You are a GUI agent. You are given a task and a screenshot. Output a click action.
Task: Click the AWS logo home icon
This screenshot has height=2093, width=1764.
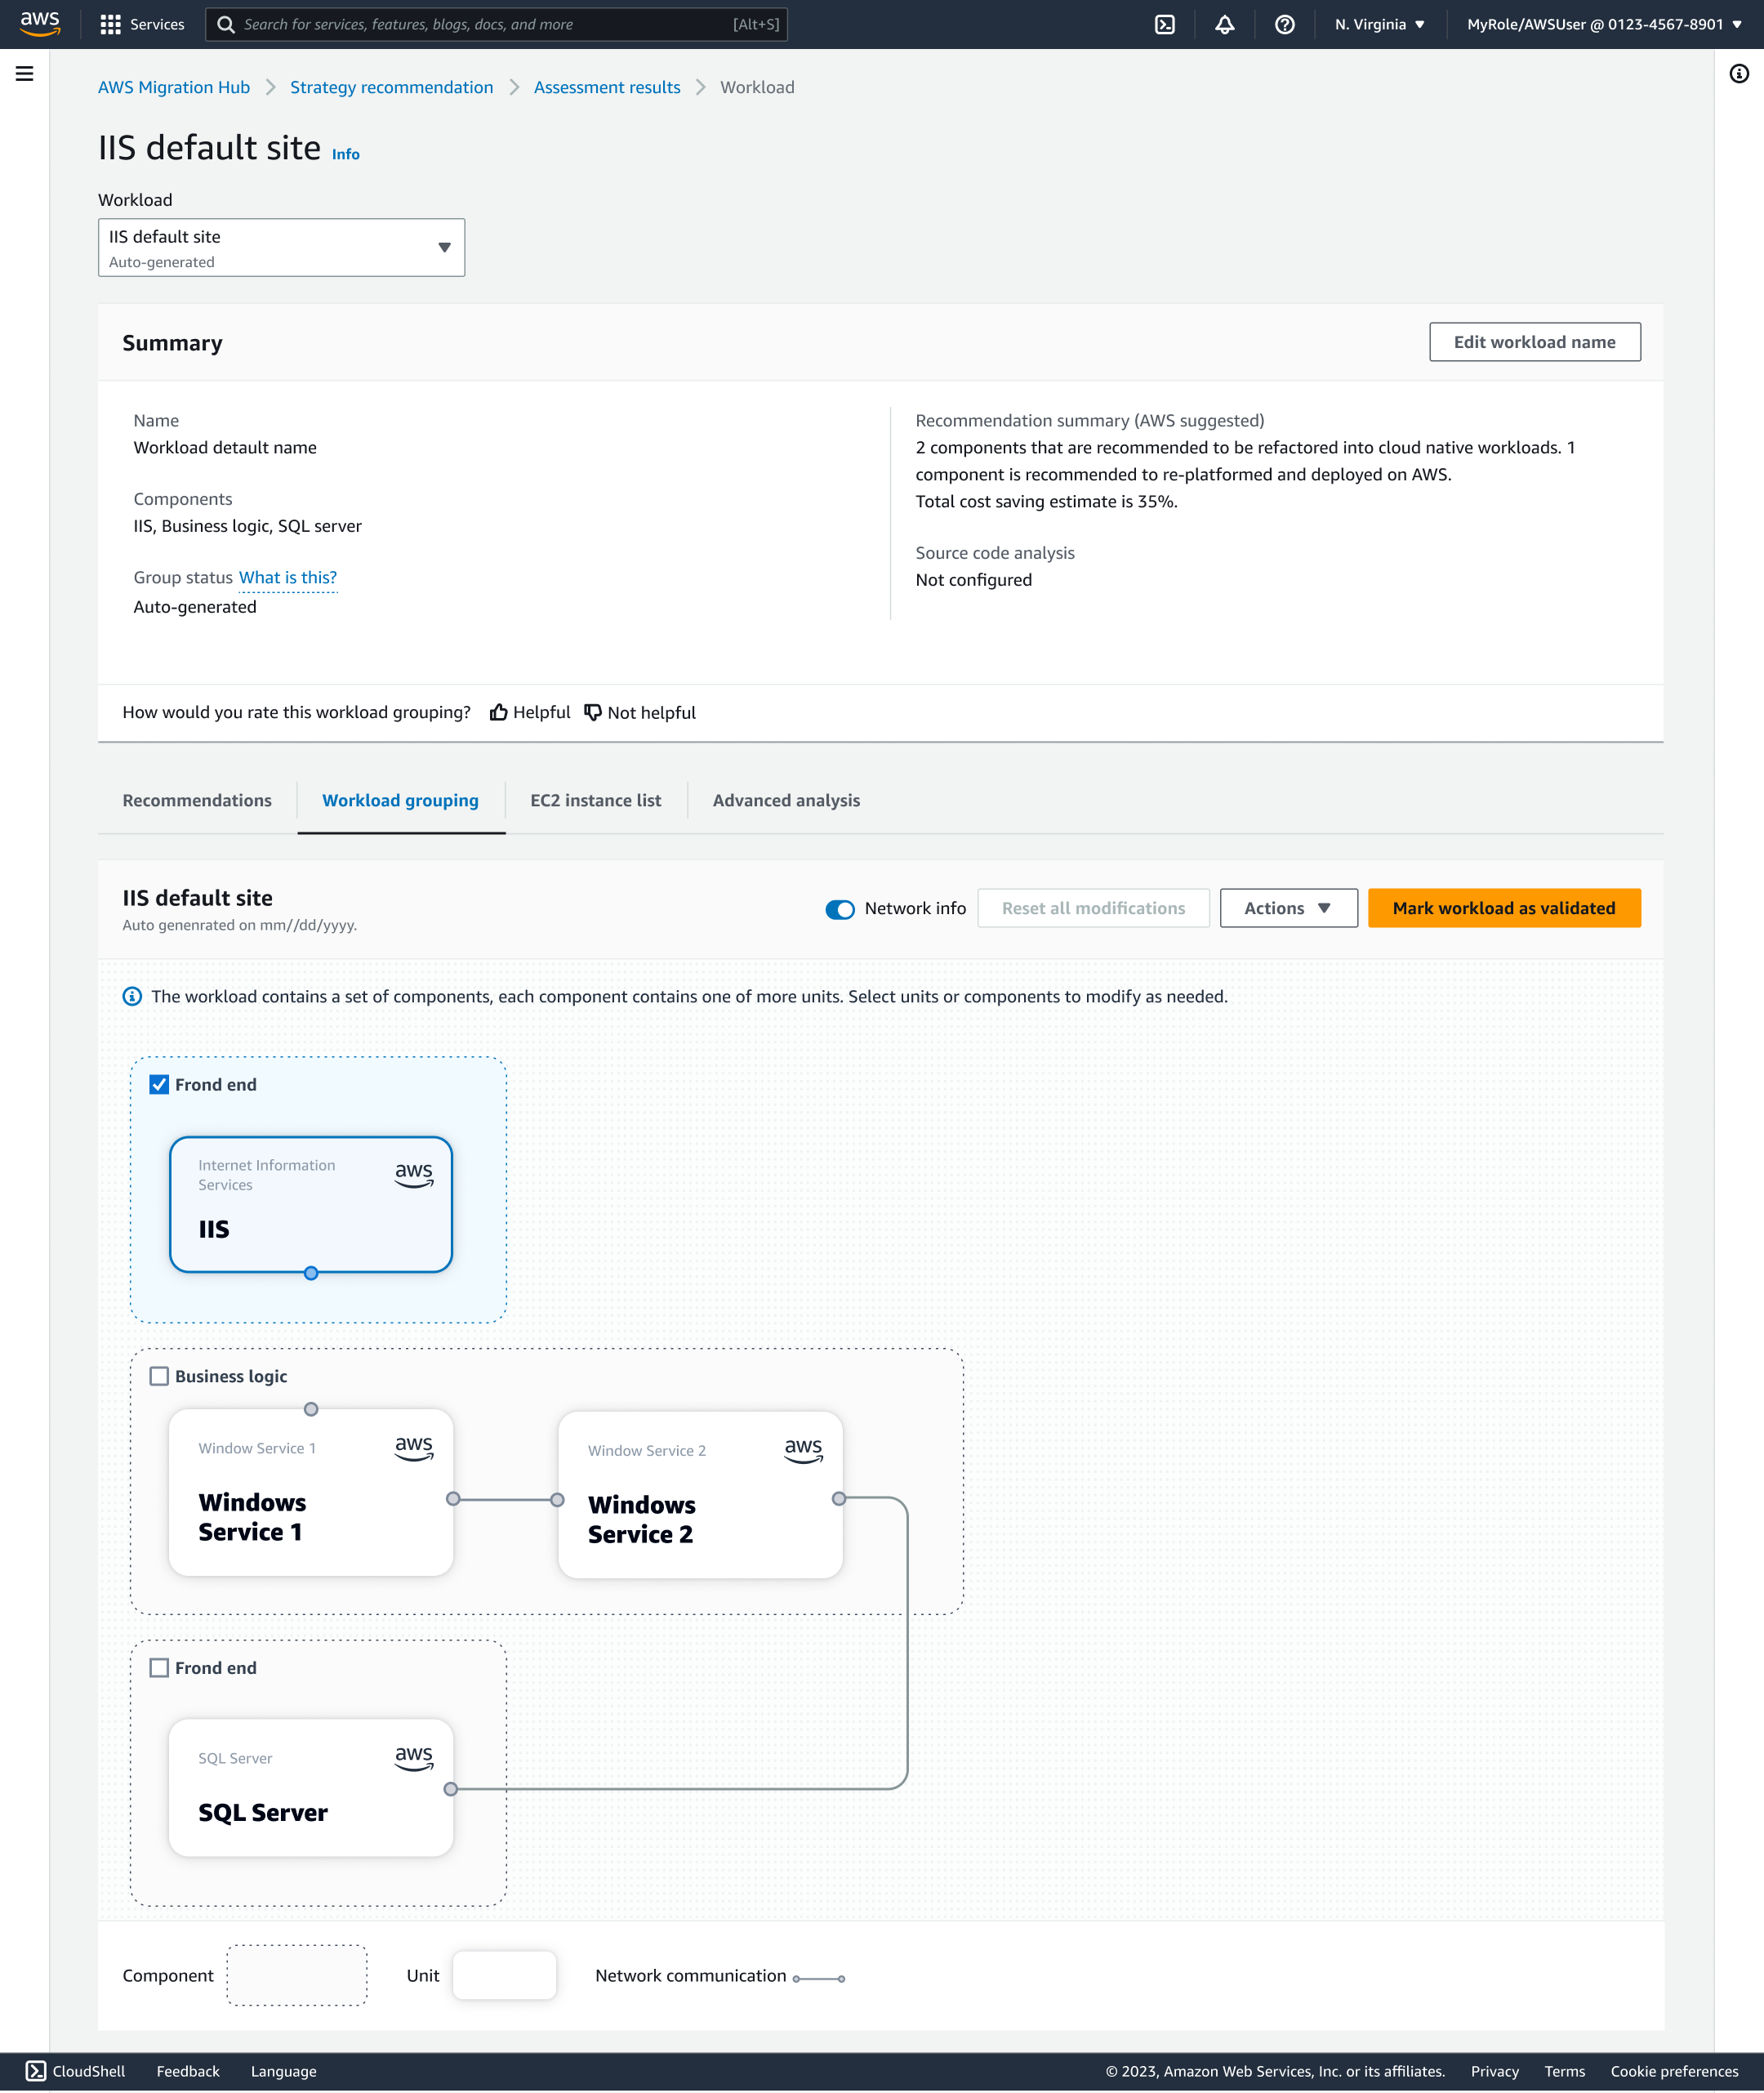(x=40, y=24)
